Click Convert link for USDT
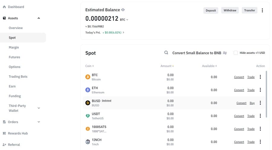This screenshot has height=150, width=272. point(239,116)
